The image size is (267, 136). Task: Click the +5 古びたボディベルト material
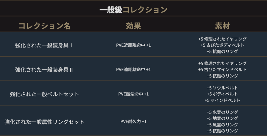point(222,45)
